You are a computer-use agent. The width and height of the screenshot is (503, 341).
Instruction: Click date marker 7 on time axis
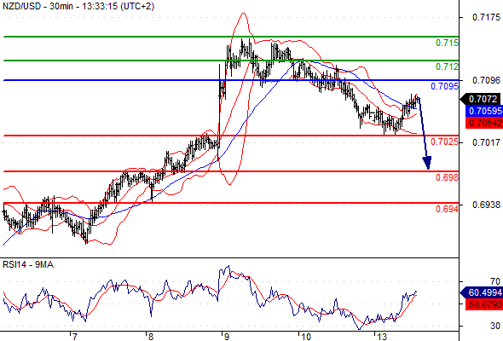pos(74,337)
